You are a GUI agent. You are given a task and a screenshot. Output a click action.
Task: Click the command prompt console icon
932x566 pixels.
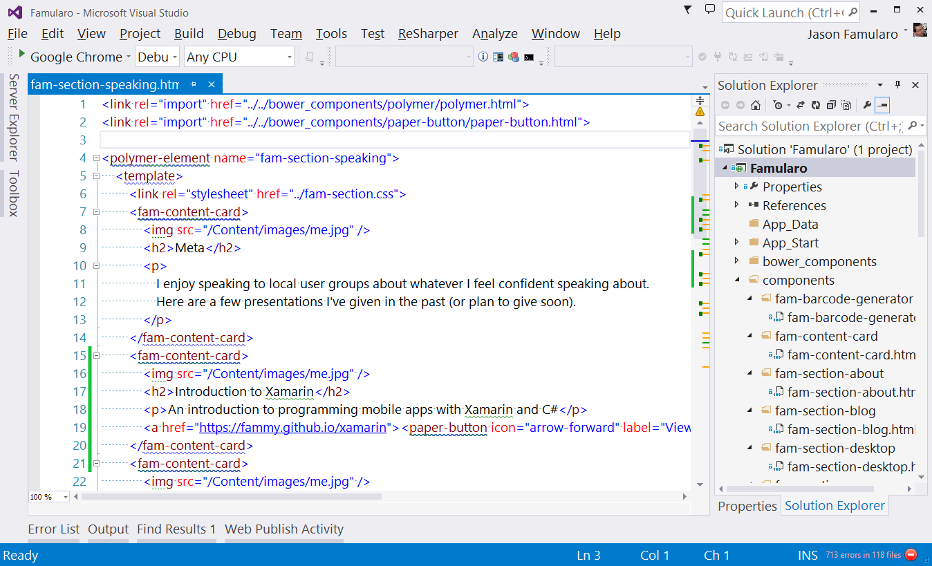point(530,57)
